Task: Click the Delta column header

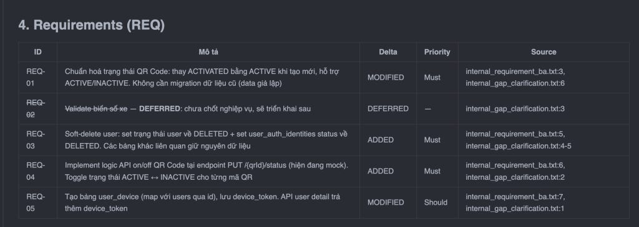Action: pyautogui.click(x=388, y=52)
